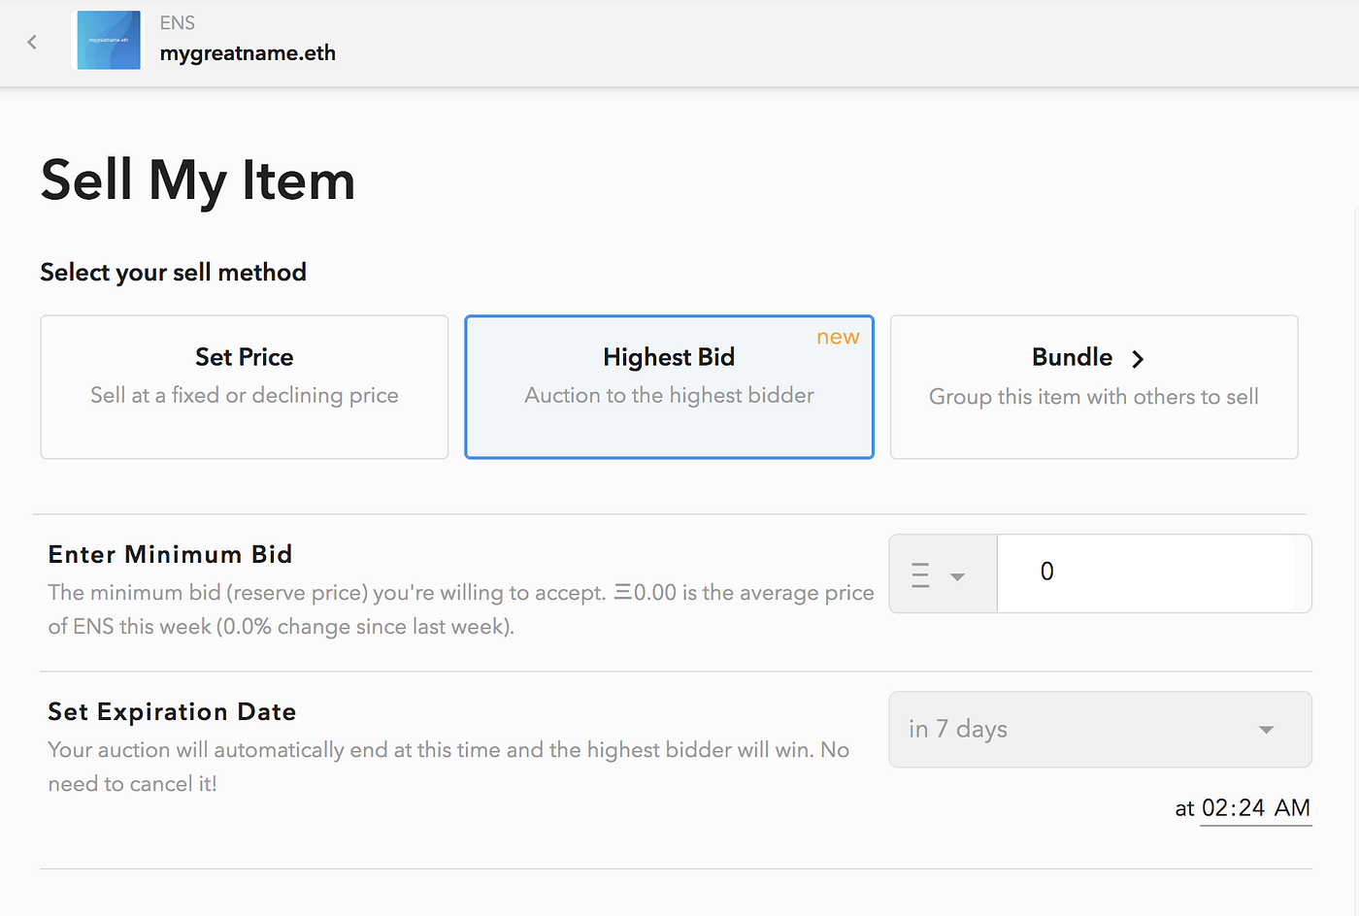Click the 'Select your sell method' text
The height and width of the screenshot is (916, 1359).
coord(174,273)
